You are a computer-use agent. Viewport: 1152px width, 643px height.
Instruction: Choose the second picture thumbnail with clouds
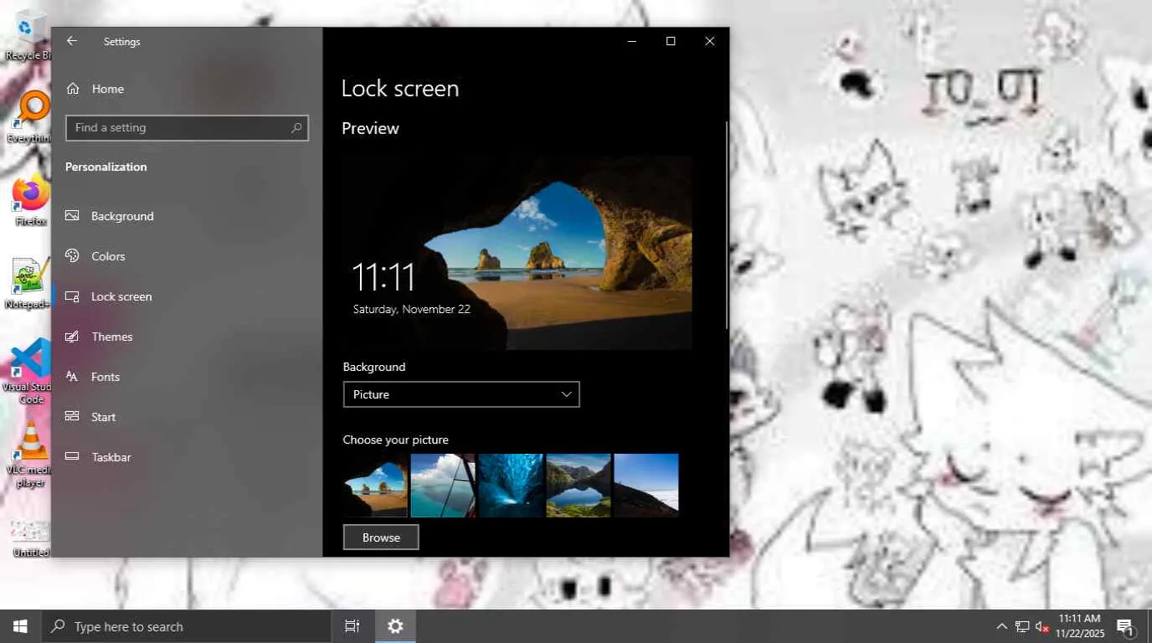click(443, 486)
